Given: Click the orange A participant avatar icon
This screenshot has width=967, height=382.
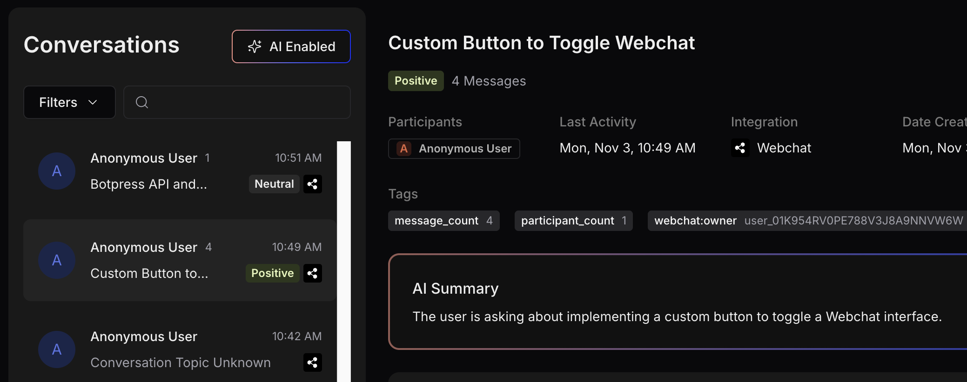Looking at the screenshot, I should pos(404,149).
